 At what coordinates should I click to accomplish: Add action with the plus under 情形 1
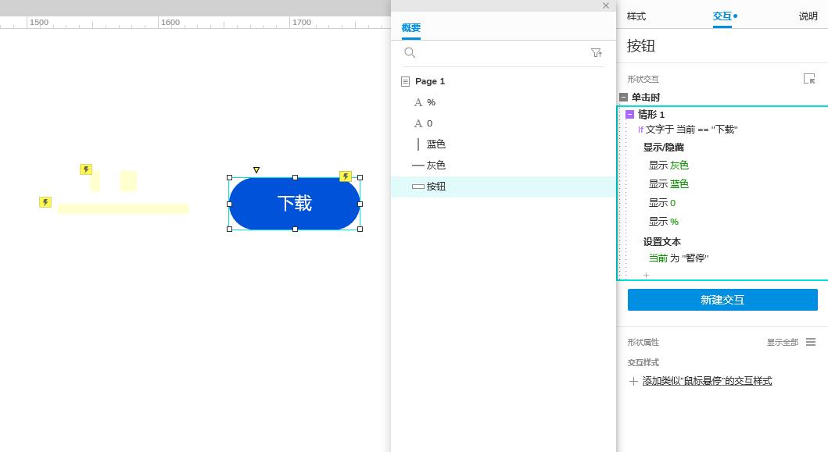pyautogui.click(x=646, y=275)
